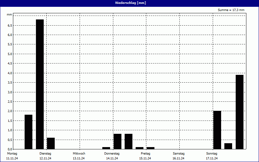
Task: Click the y-axis value '3,0'
Action: click(x=10, y=92)
